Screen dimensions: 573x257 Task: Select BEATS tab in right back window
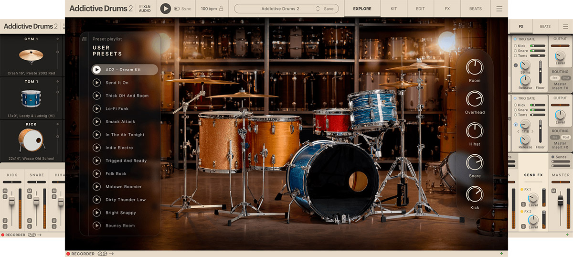(x=545, y=27)
